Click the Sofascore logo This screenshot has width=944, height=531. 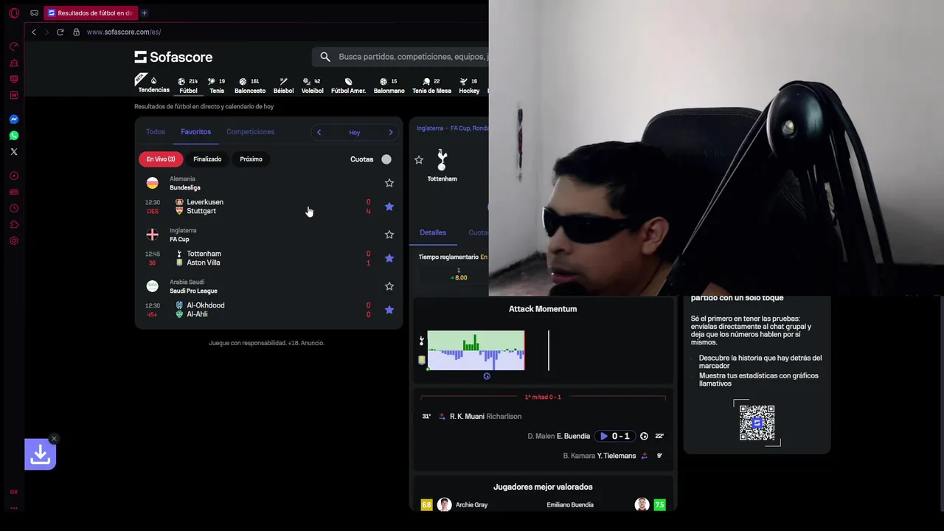point(173,57)
